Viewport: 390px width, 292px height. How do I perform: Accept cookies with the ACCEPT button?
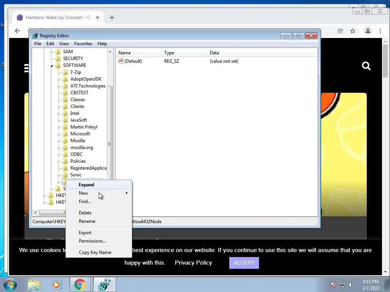click(x=244, y=263)
